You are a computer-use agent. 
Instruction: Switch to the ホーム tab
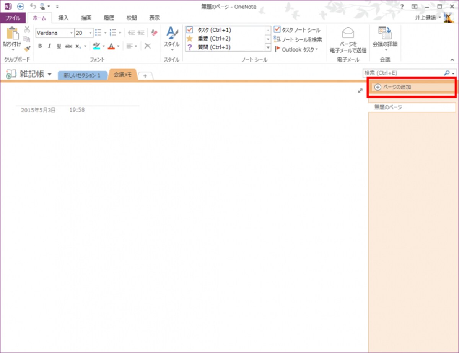point(39,18)
